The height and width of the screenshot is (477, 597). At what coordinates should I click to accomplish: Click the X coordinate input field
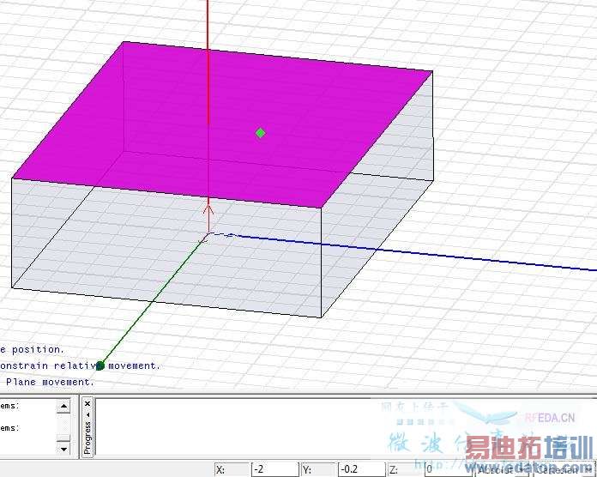[274, 469]
